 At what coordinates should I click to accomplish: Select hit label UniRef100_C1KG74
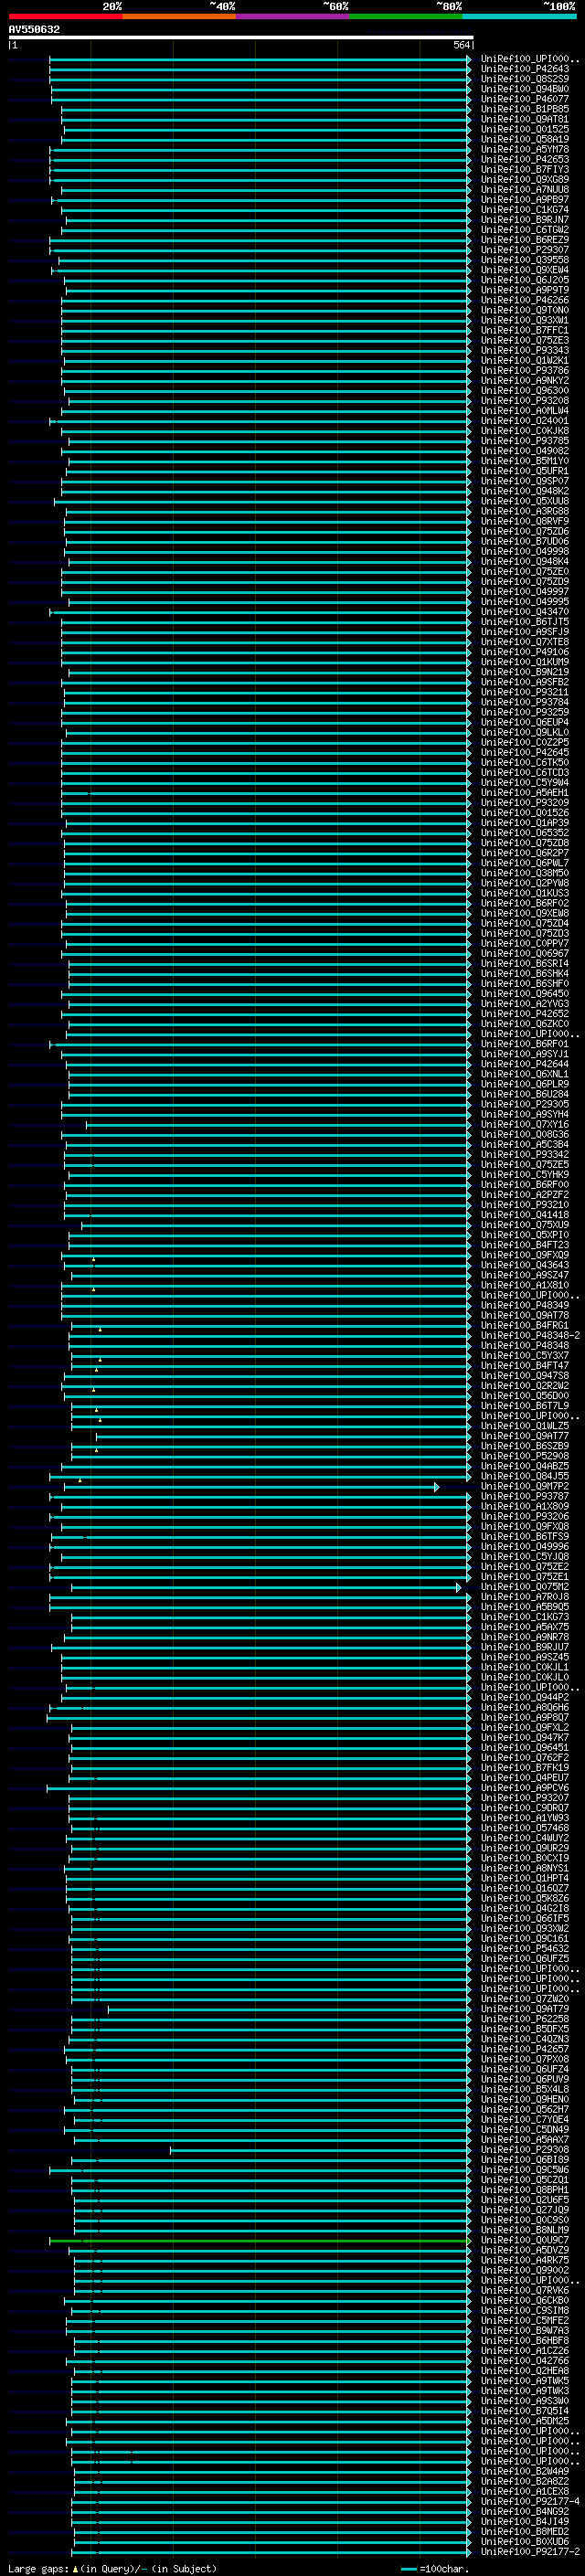pyautogui.click(x=525, y=210)
